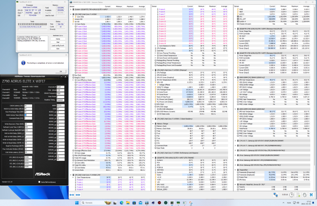Open HWiNFO sensor settings gear icon
The width and height of the screenshot is (317, 206).
tap(305, 195)
